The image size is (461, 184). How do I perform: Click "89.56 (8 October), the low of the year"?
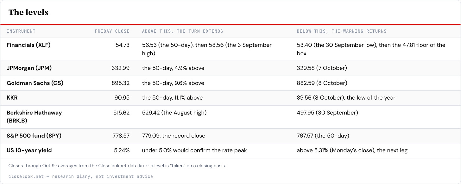point(346,98)
